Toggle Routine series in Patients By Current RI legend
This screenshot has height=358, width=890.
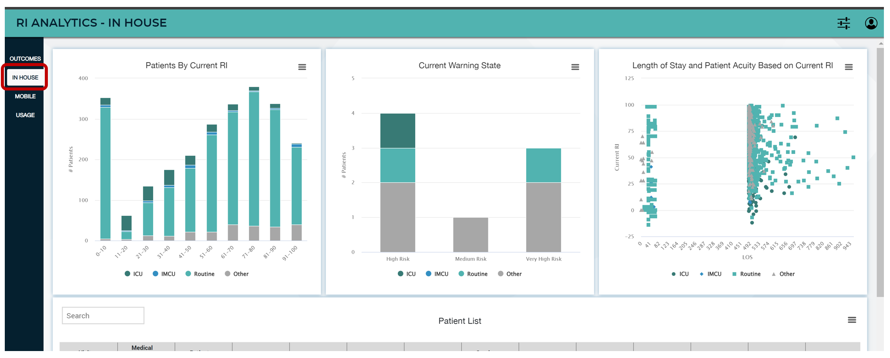(x=200, y=274)
